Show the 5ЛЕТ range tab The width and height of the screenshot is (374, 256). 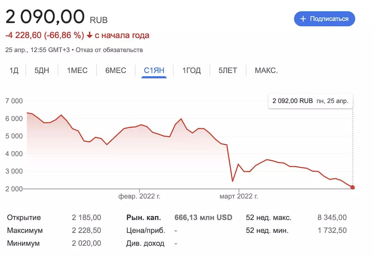228,70
